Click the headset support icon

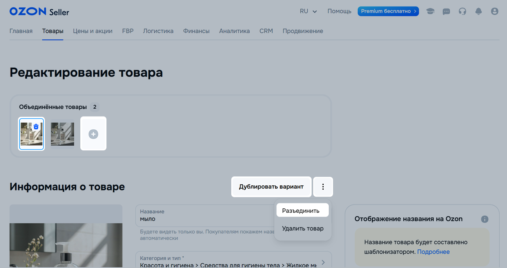(x=463, y=11)
